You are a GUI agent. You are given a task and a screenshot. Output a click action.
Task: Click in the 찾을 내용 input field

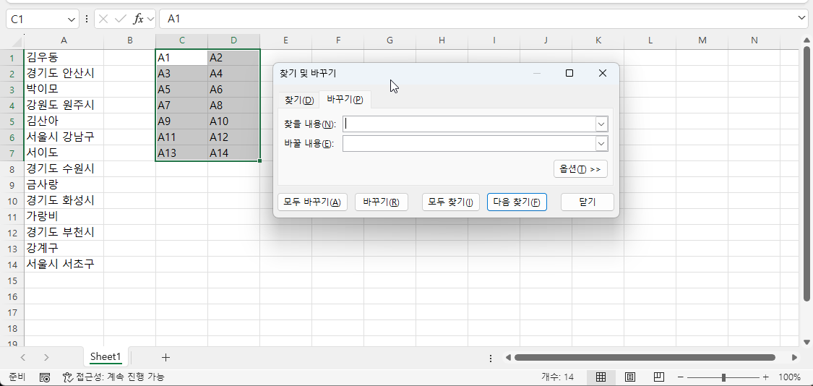tap(469, 124)
